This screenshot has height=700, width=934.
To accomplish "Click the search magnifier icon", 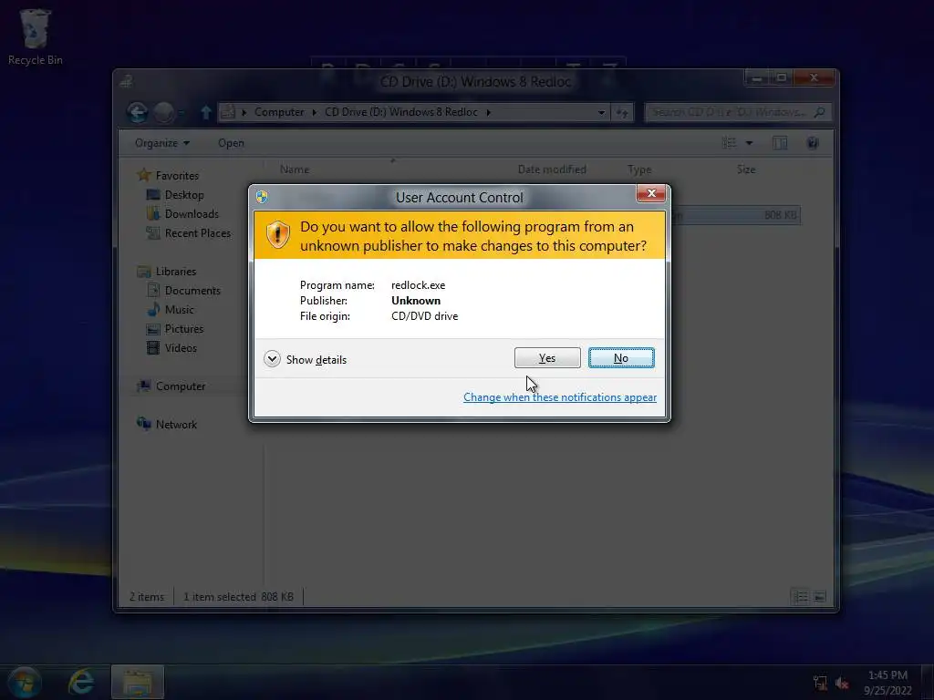I will coord(820,112).
